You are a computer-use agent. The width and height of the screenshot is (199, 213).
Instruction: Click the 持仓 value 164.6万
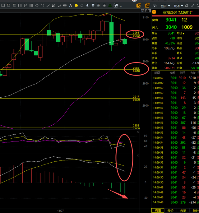[x=169, y=63]
